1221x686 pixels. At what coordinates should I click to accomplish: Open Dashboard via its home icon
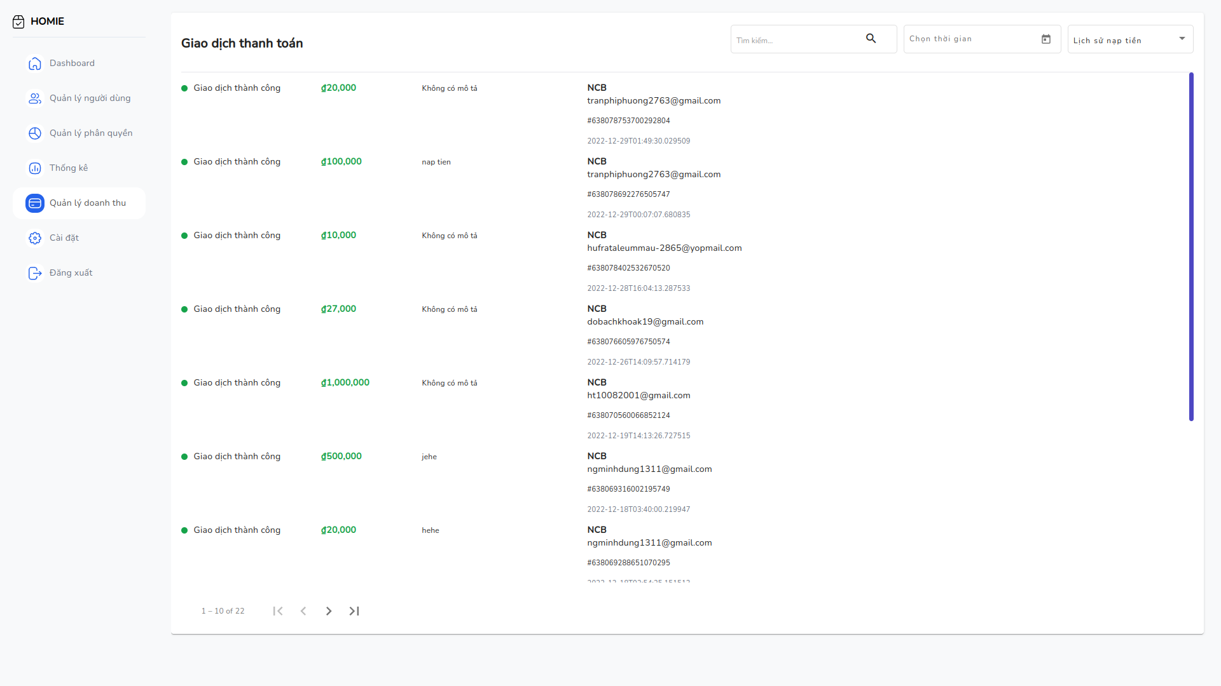pyautogui.click(x=35, y=64)
